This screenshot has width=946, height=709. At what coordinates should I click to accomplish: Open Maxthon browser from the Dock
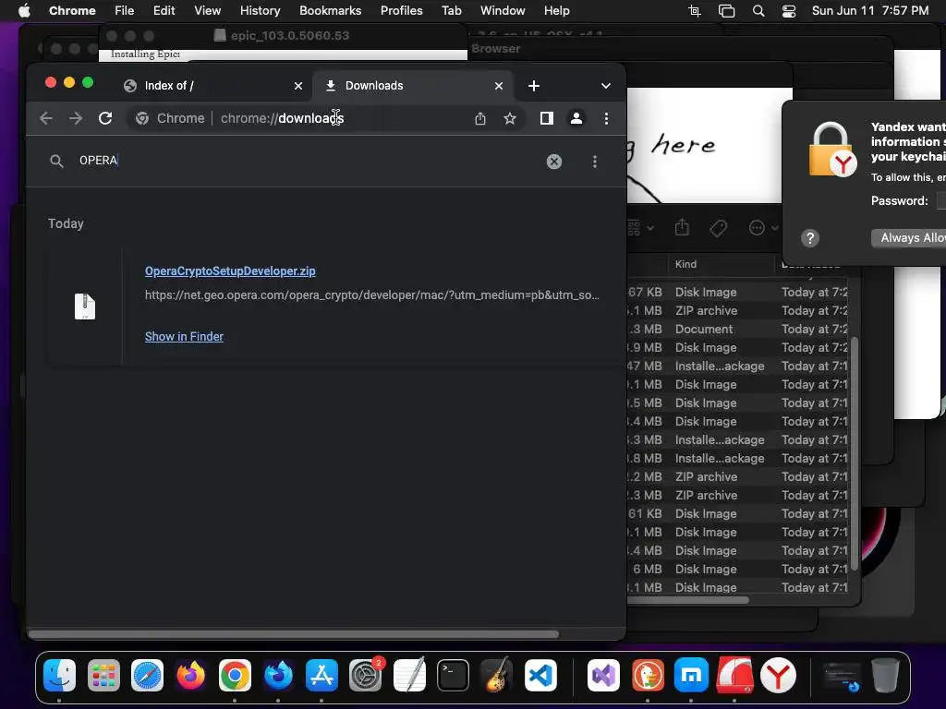click(x=691, y=675)
